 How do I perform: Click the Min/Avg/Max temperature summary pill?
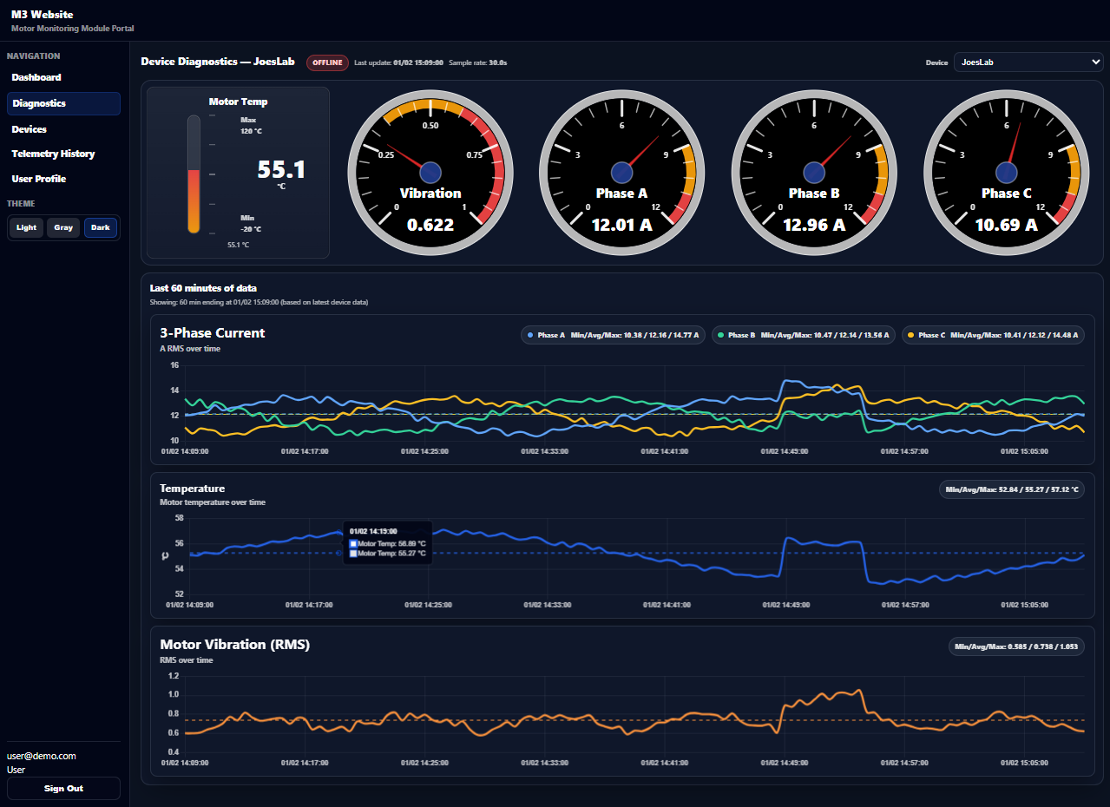pyautogui.click(x=1011, y=489)
